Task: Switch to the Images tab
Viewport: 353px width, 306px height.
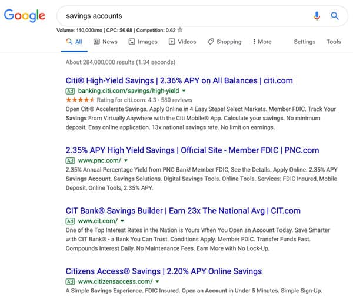Action: 143,42
